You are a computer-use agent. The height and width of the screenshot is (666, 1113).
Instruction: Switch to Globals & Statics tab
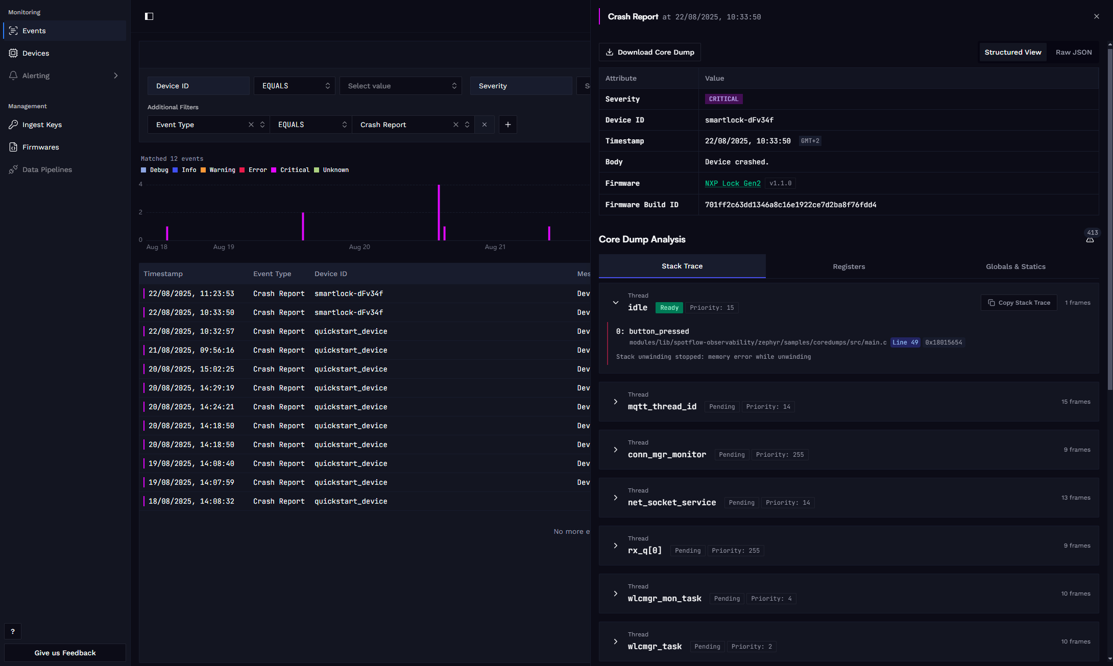[1015, 266]
